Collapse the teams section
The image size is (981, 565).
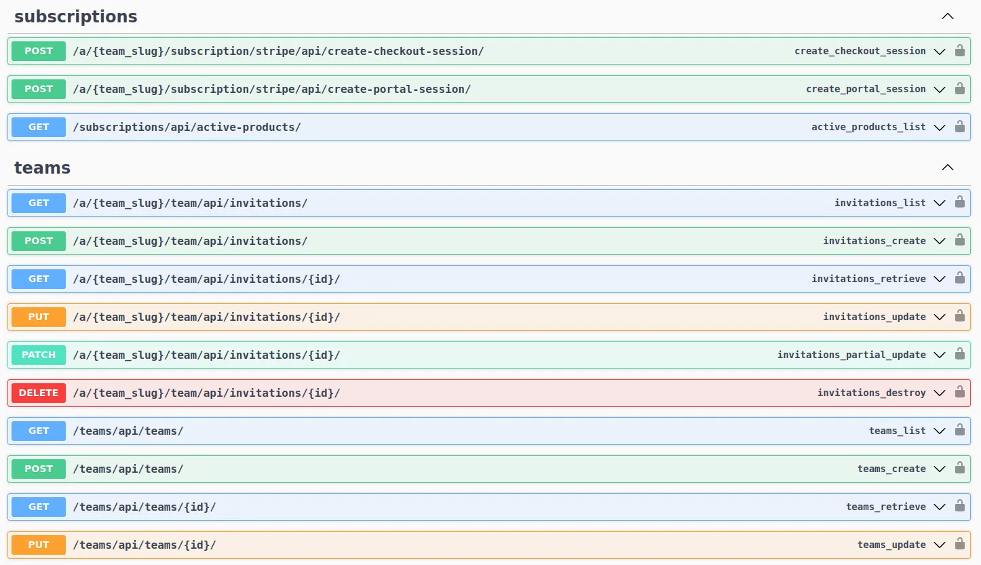(x=947, y=167)
